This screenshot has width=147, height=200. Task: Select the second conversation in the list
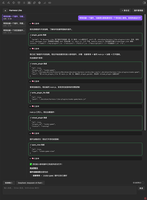14,24
